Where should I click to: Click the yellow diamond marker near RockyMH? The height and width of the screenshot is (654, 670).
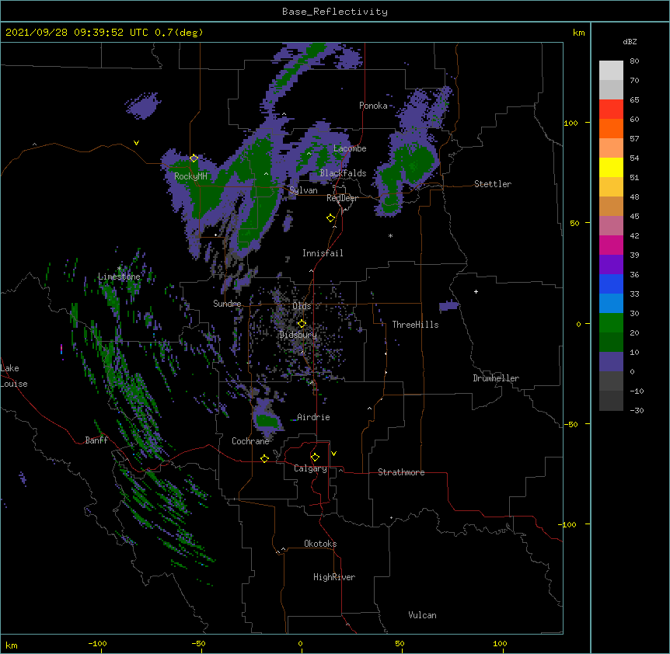(194, 158)
